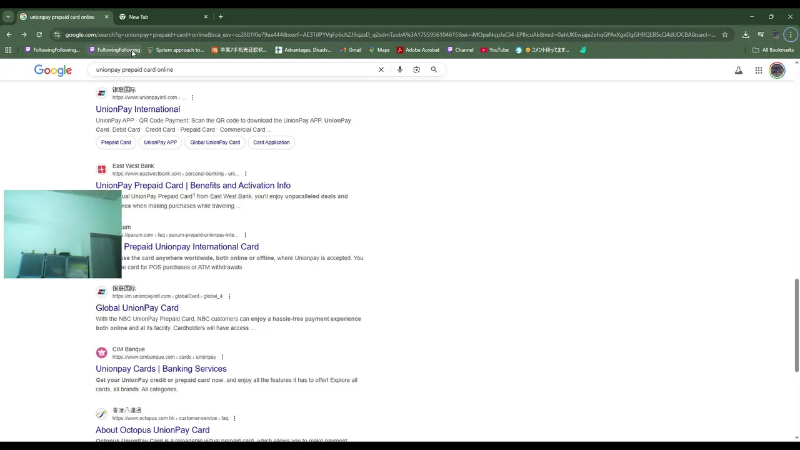The height and width of the screenshot is (450, 800).
Task: Open a new browser tab
Action: pos(221,17)
